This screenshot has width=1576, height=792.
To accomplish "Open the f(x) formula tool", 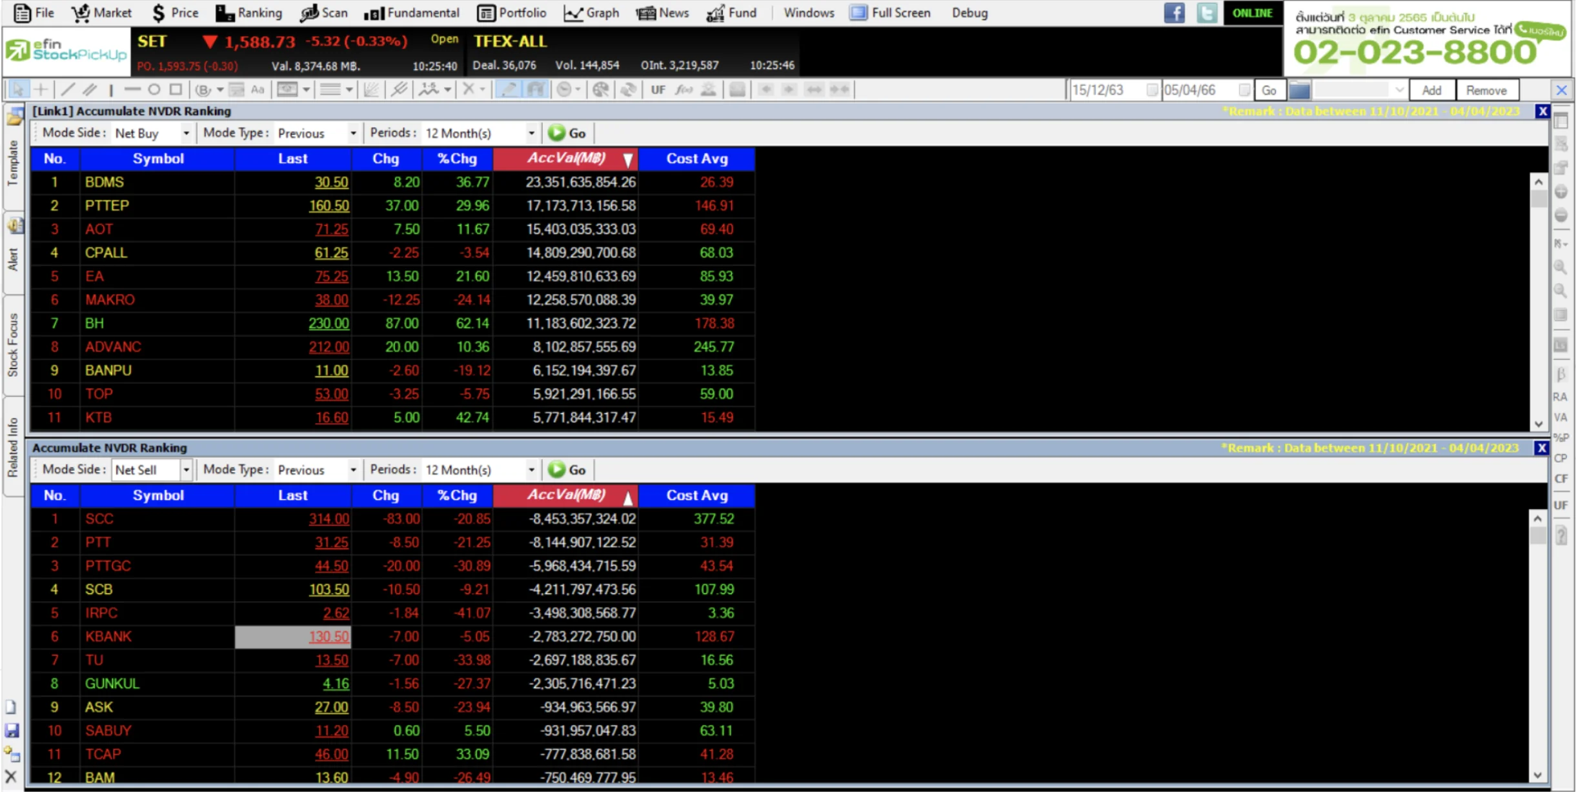I will [x=683, y=90].
